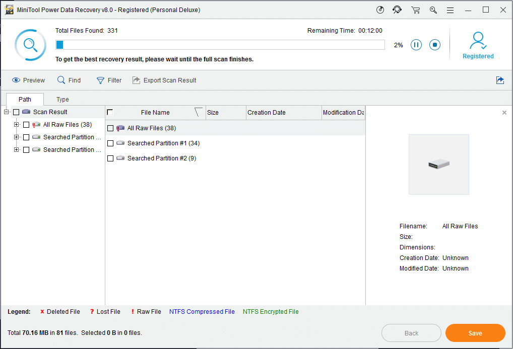Click the 2% progress label
513x349 pixels.
pyautogui.click(x=399, y=45)
